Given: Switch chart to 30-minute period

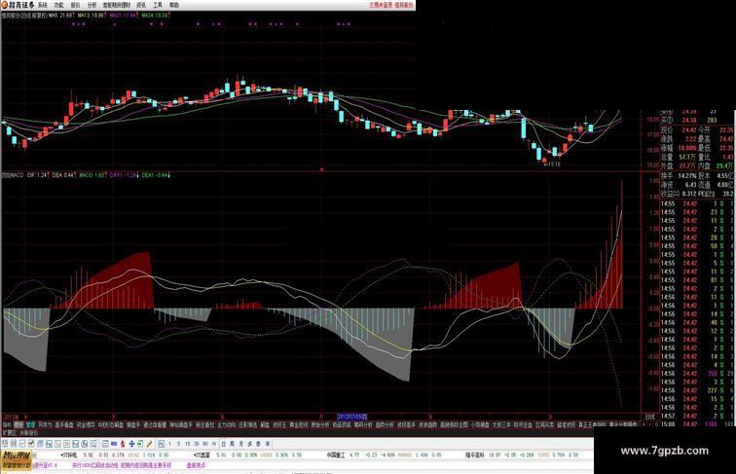Looking at the screenshot, I should pyautogui.click(x=197, y=444).
